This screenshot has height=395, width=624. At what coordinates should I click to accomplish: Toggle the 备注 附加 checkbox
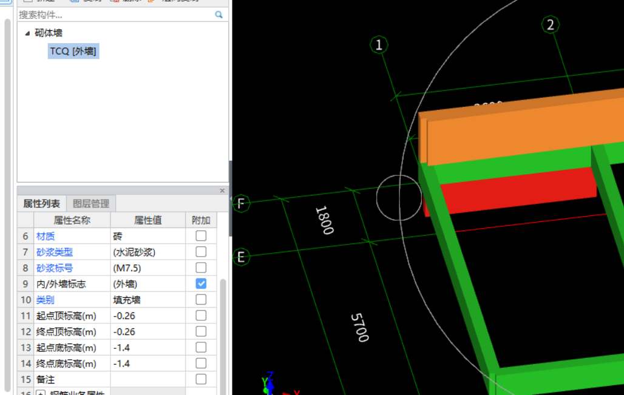pyautogui.click(x=201, y=379)
